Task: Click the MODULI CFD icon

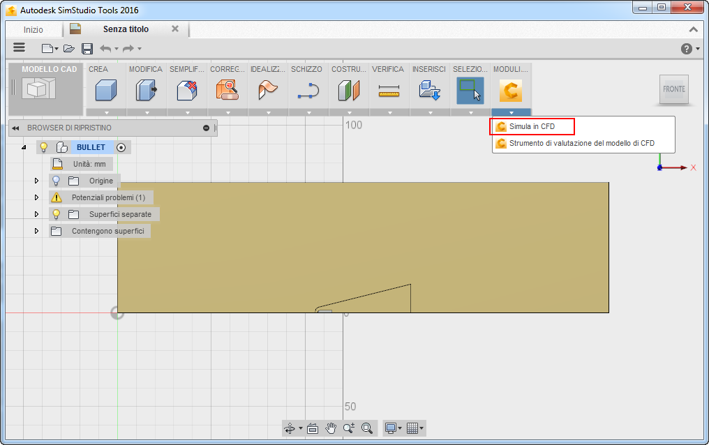Action: (x=511, y=91)
